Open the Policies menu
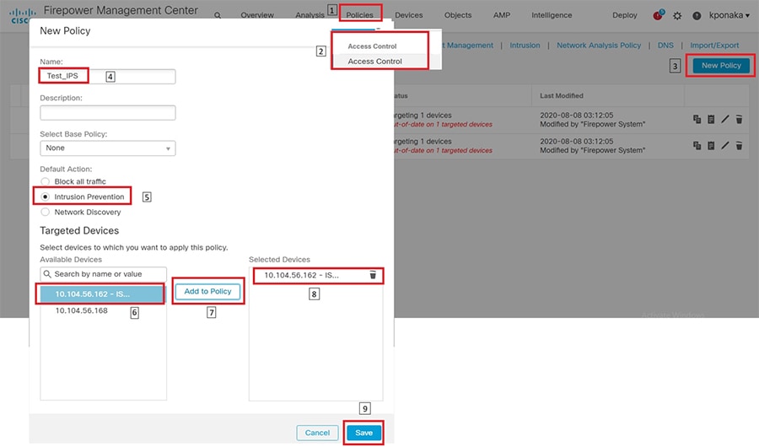This screenshot has width=759, height=447. pos(359,15)
